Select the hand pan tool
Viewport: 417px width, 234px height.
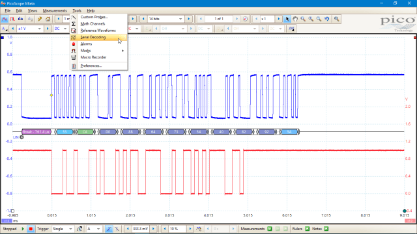[x=295, y=19]
